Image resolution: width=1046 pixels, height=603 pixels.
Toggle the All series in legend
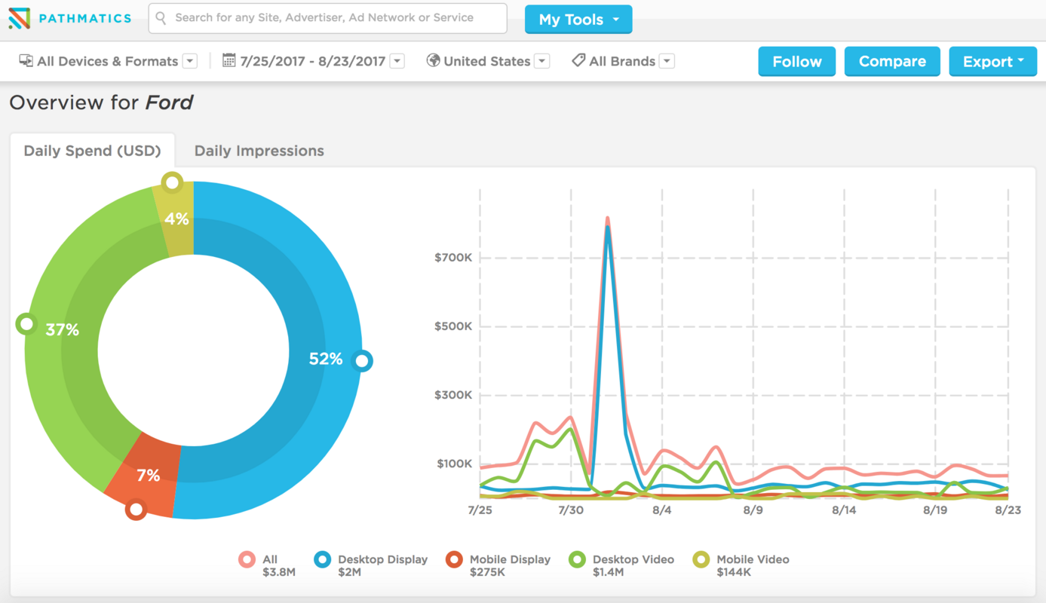click(x=247, y=559)
